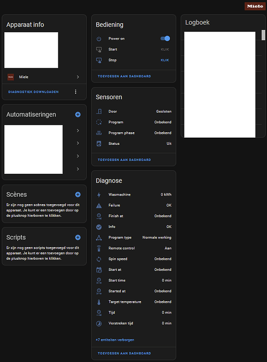This screenshot has height=362, width=267.
Task: Click the Power on icon in Bediening
Action: (x=99, y=39)
